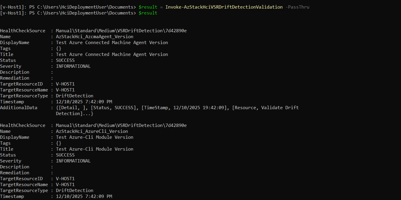Click the first result's empty Tags braces
Image resolution: width=401 pixels, height=200 pixels.
(x=58, y=49)
